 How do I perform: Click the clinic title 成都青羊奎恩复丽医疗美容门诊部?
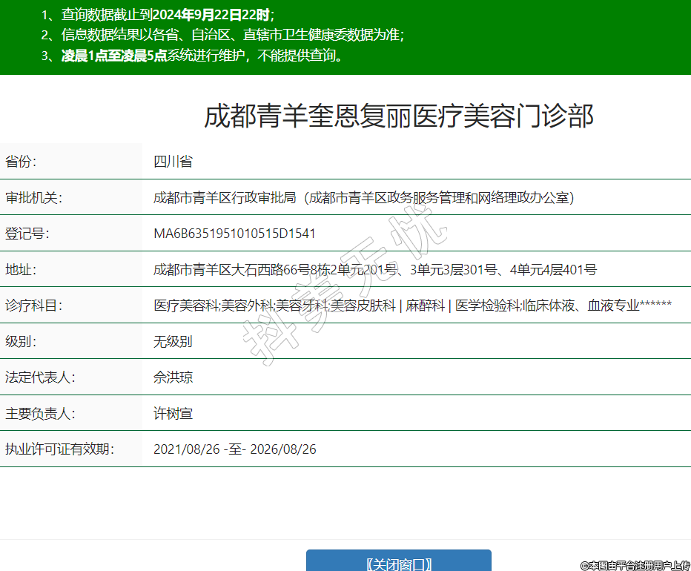(399, 116)
